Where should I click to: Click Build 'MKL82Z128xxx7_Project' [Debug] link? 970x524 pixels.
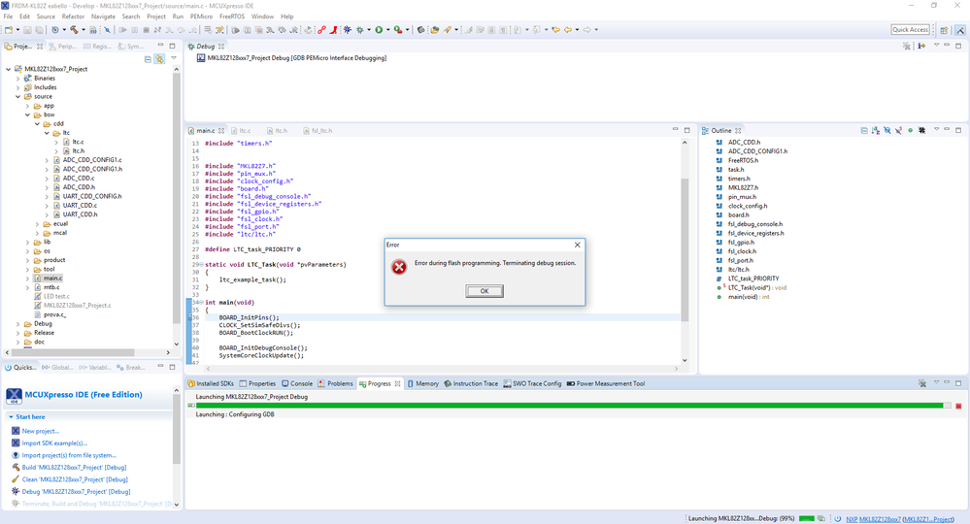(74, 468)
